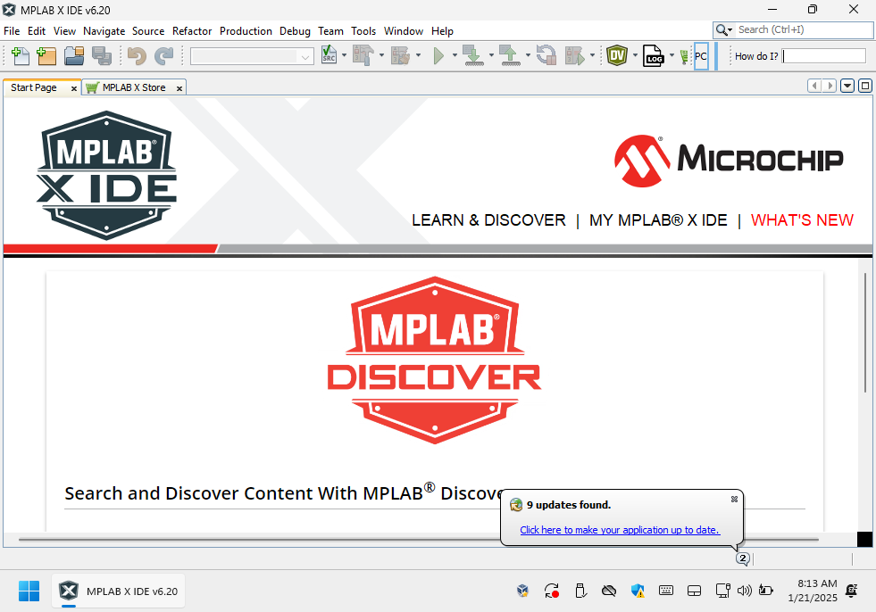Maximize the editor window using tab-bar button
876x612 pixels.
pos(864,86)
